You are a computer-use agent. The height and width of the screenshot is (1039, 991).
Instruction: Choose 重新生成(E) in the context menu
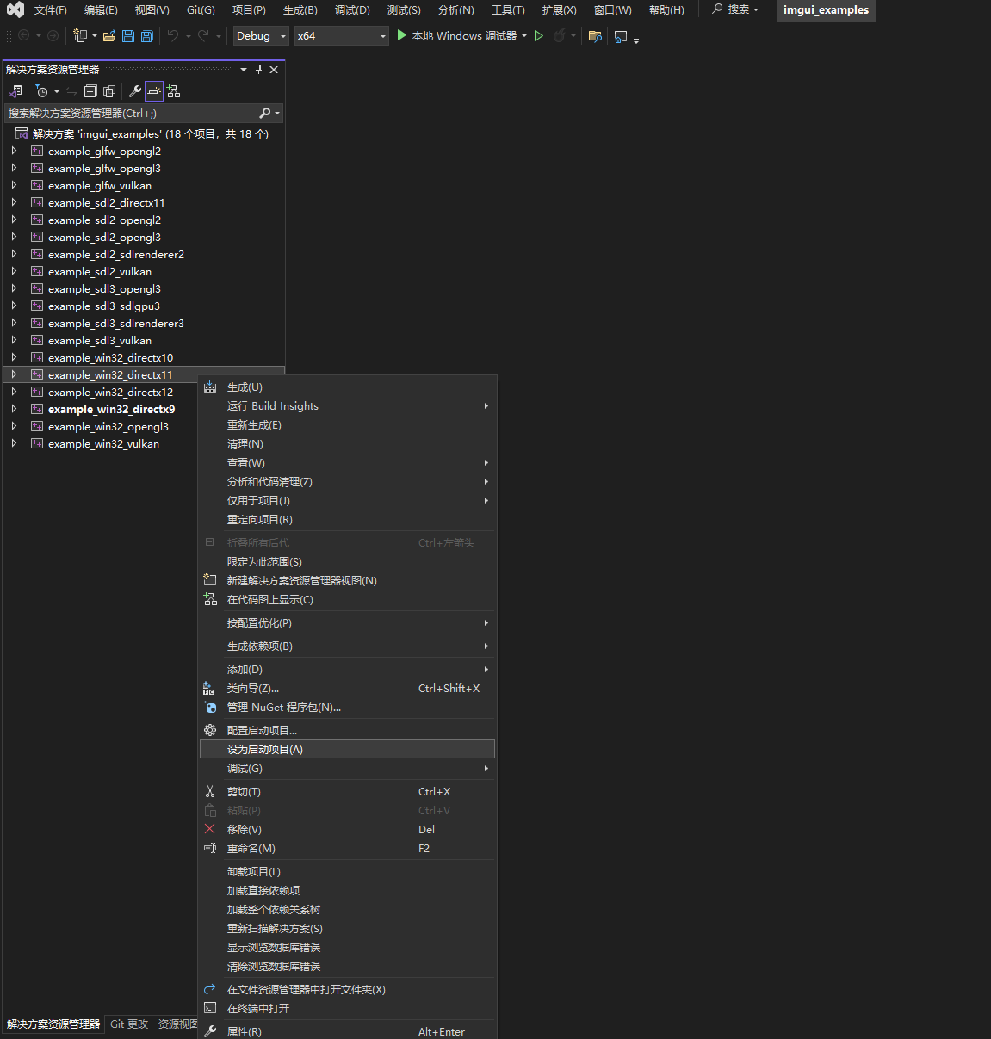point(348,425)
